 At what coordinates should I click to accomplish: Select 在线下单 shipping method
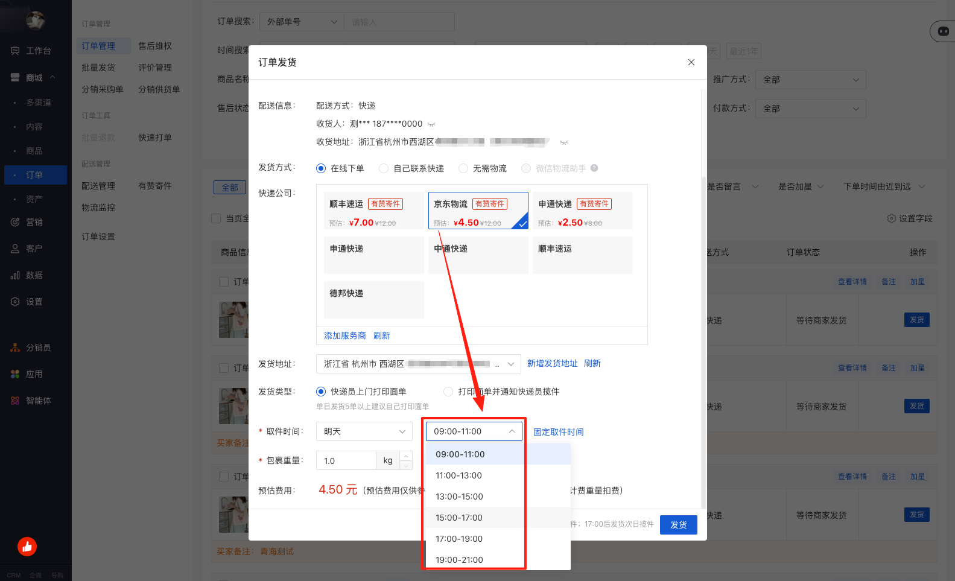tap(321, 168)
